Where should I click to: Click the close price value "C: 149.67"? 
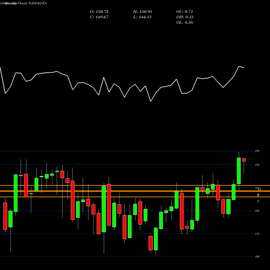(99, 17)
